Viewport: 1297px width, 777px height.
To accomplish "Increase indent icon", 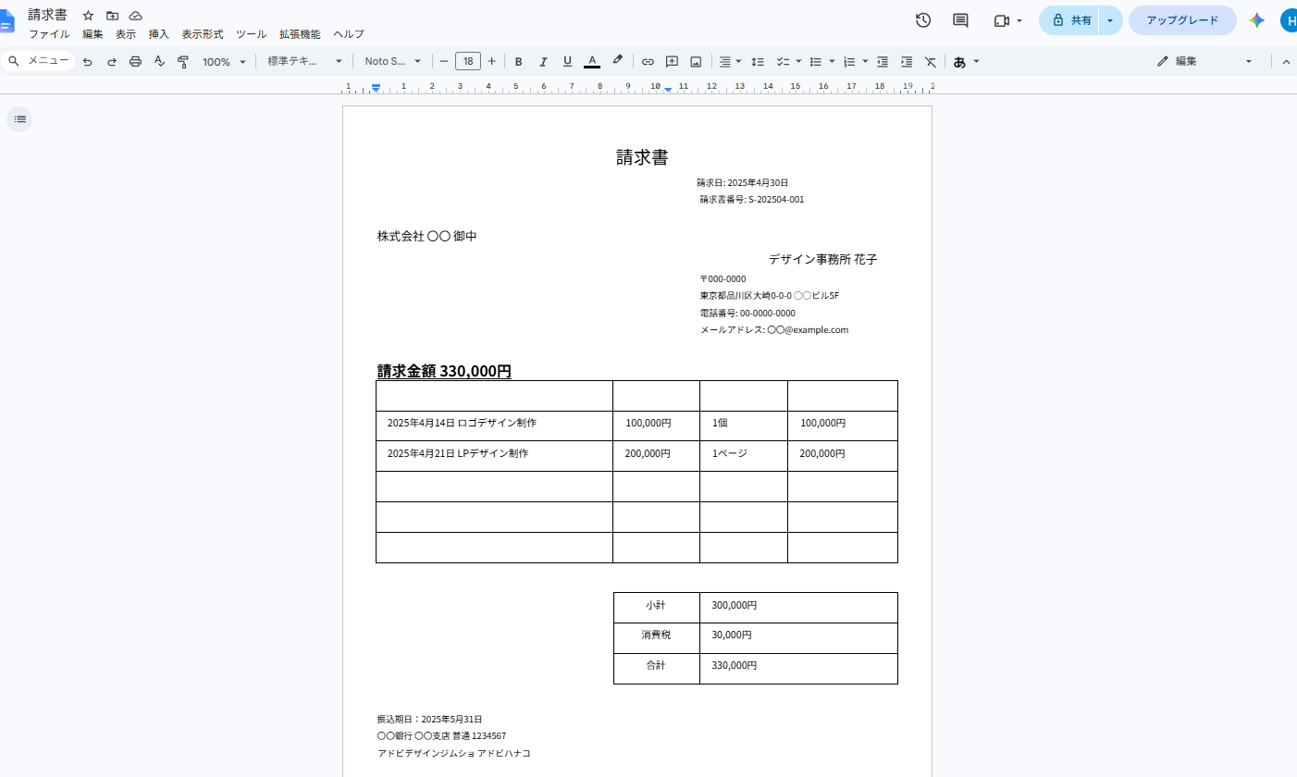I will click(907, 62).
